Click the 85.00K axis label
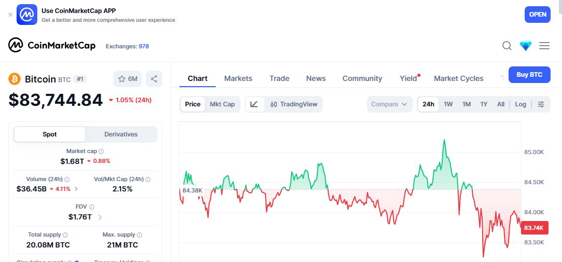Screen dimensions: 562x262 click(534, 152)
